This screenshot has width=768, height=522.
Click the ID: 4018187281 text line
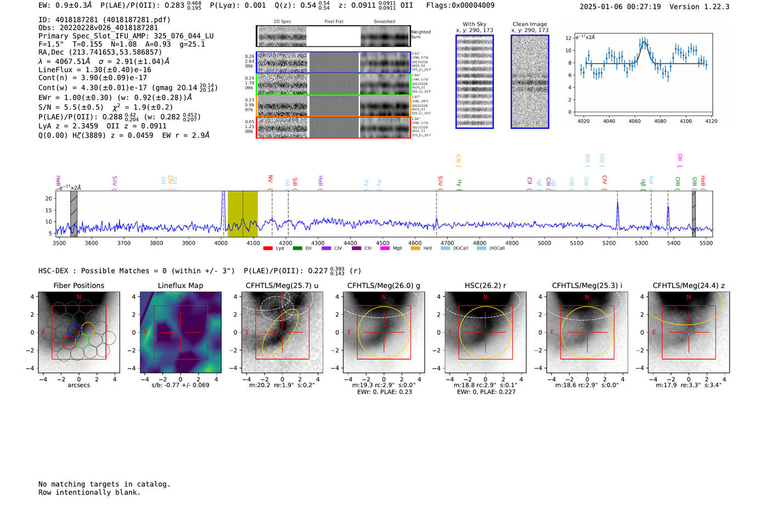coord(104,20)
